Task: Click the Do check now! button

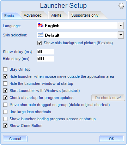Action: click(x=108, y=98)
